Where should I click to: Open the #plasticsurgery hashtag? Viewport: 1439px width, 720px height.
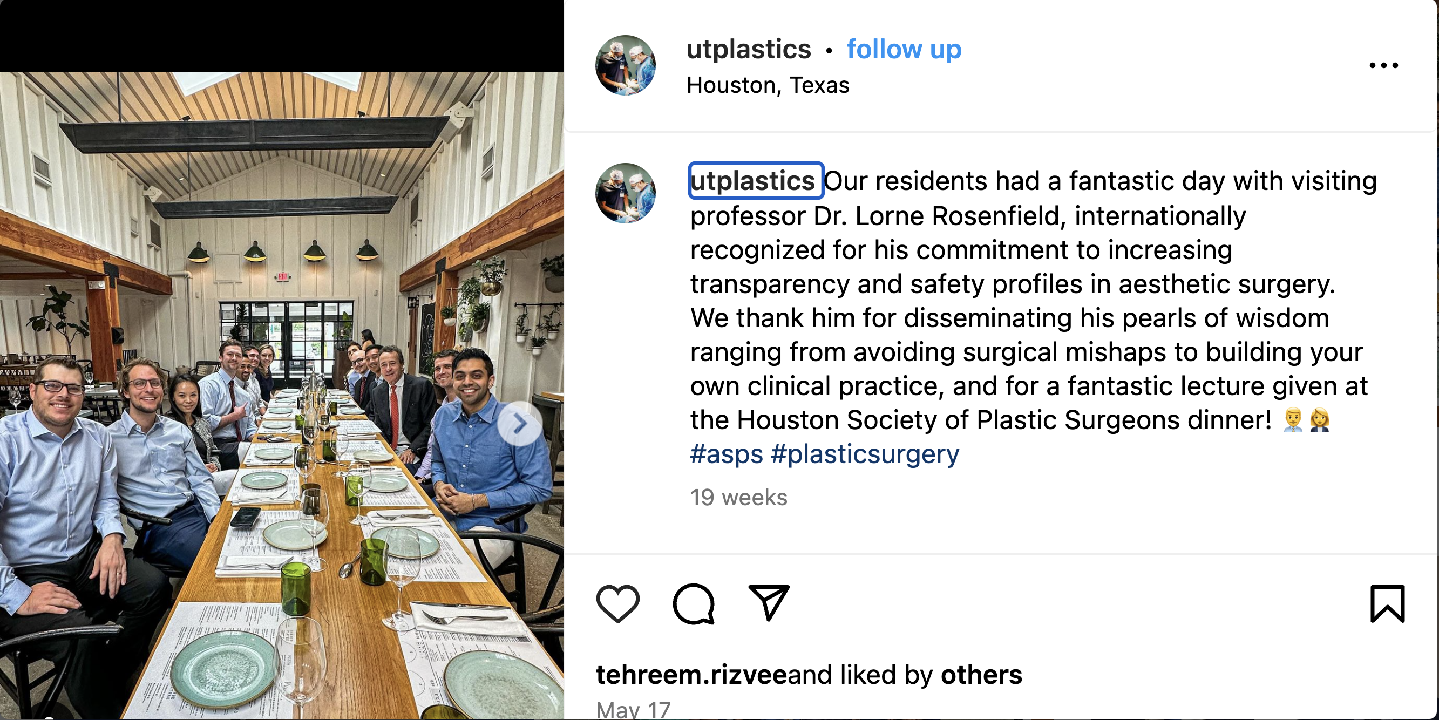coord(865,453)
